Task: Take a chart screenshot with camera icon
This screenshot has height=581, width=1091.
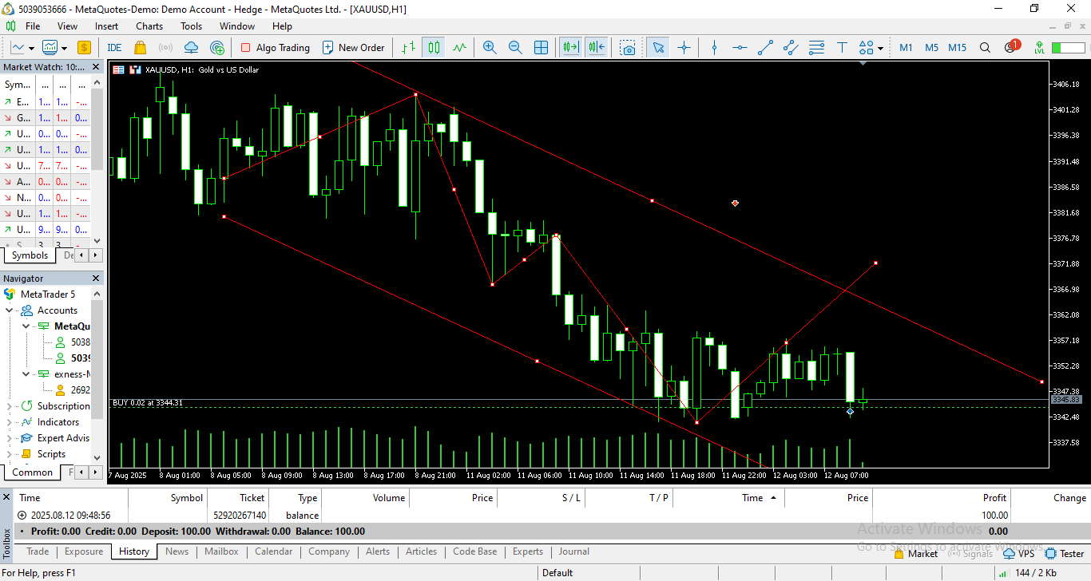Action: 629,48
